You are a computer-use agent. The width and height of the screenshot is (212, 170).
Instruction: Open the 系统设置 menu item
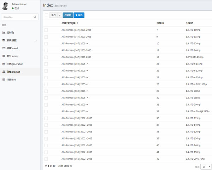pos(12,40)
